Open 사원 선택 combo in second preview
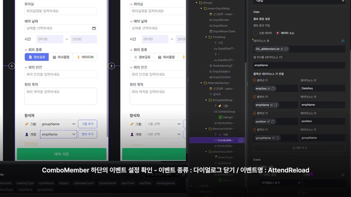The image size is (351, 197). click(164, 134)
